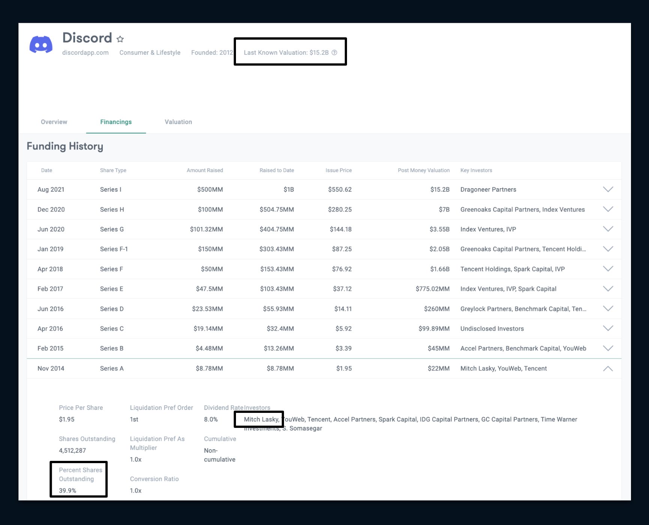Click the Dividend Rate 8.0% value
649x525 pixels.
tap(210, 419)
